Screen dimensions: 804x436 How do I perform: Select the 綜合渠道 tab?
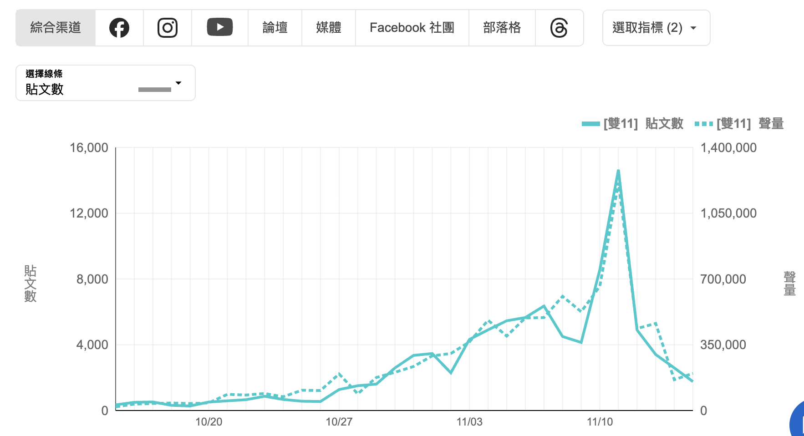click(x=56, y=28)
